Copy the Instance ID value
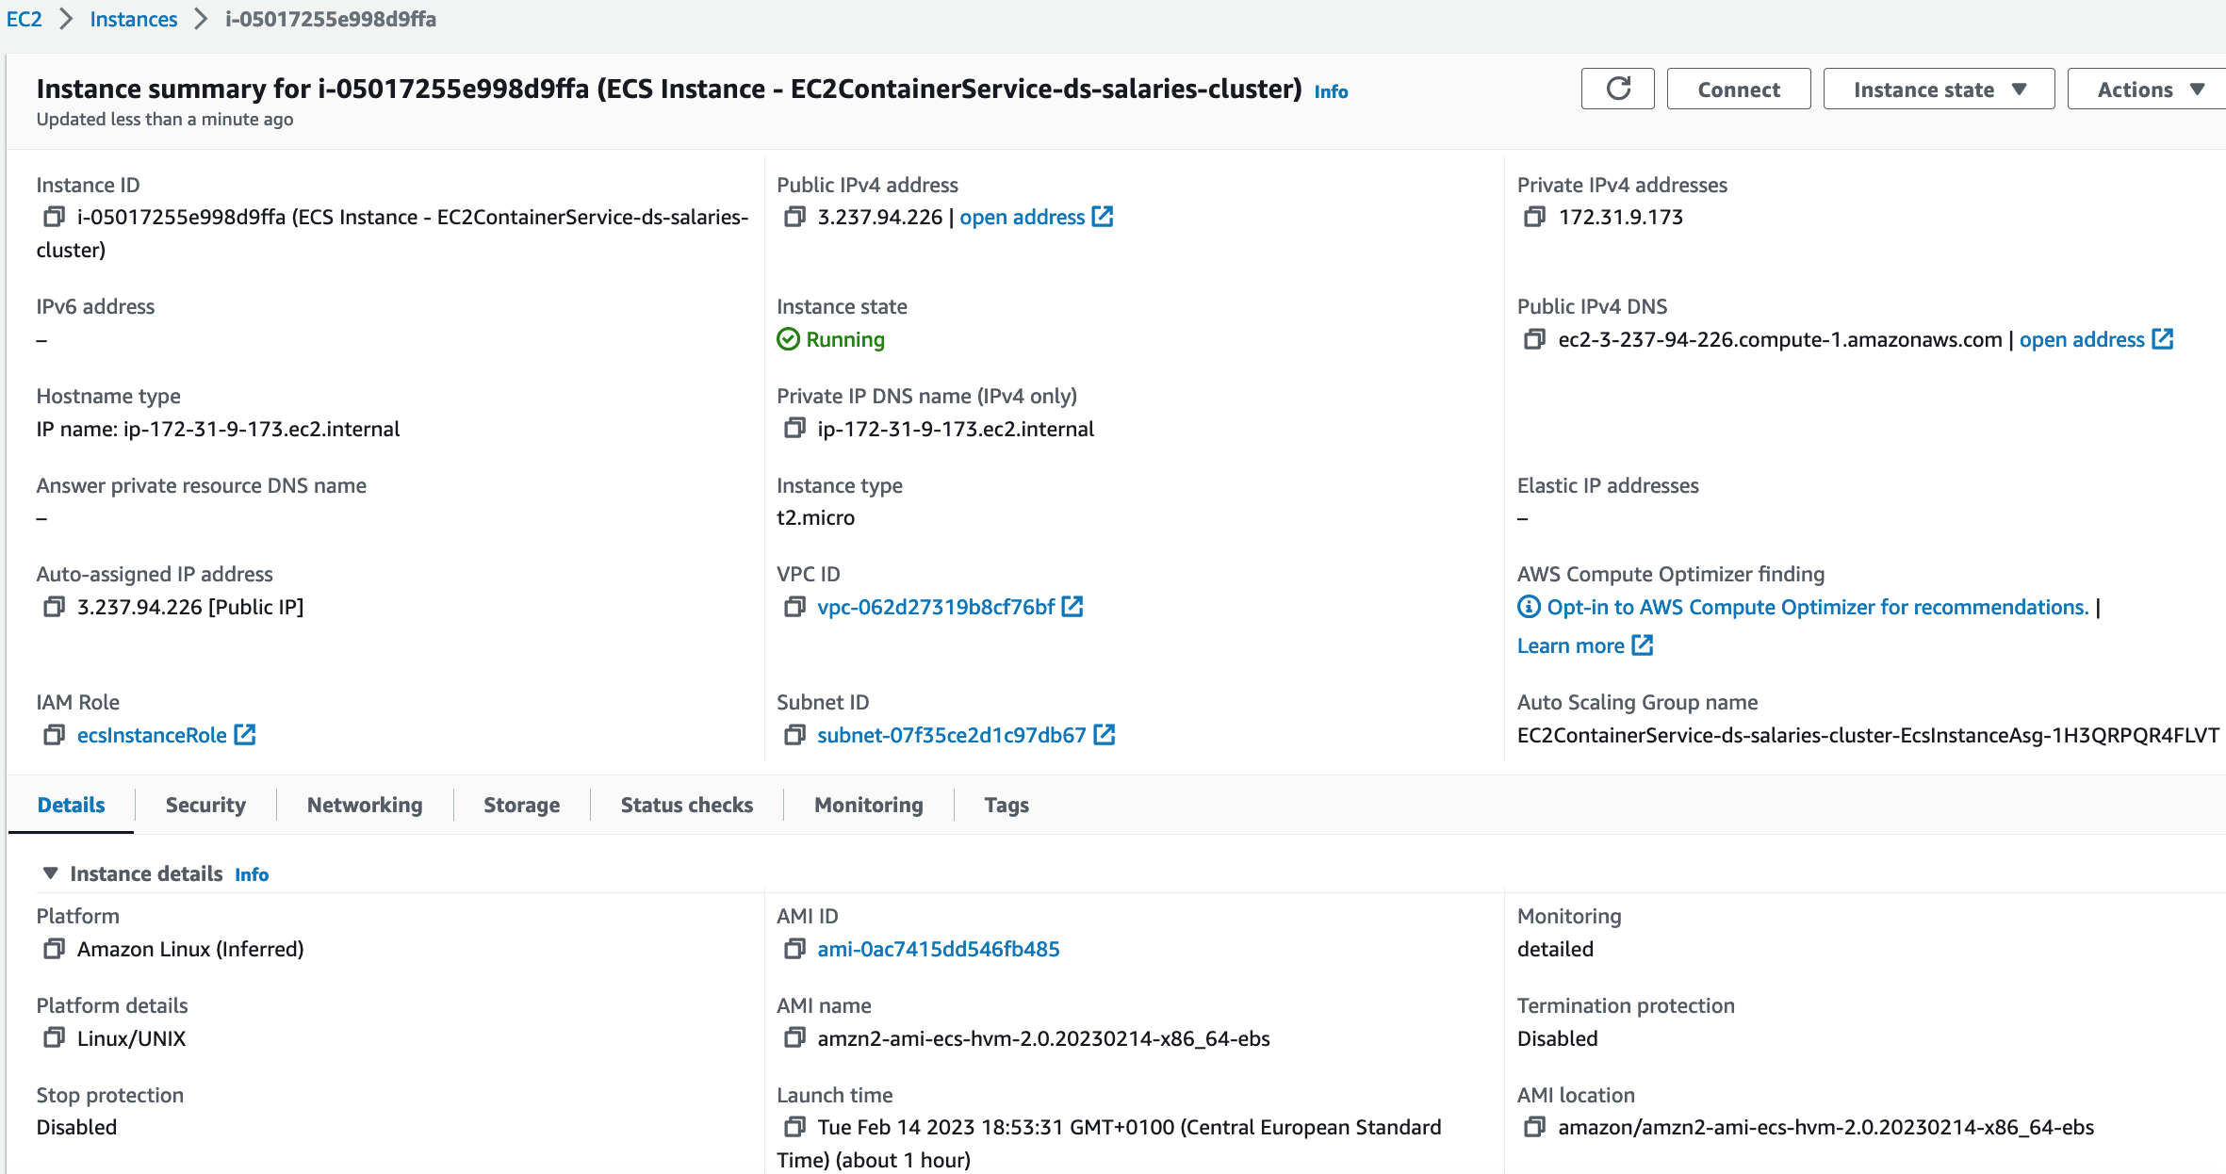Viewport: 2226px width, 1174px height. (54, 218)
